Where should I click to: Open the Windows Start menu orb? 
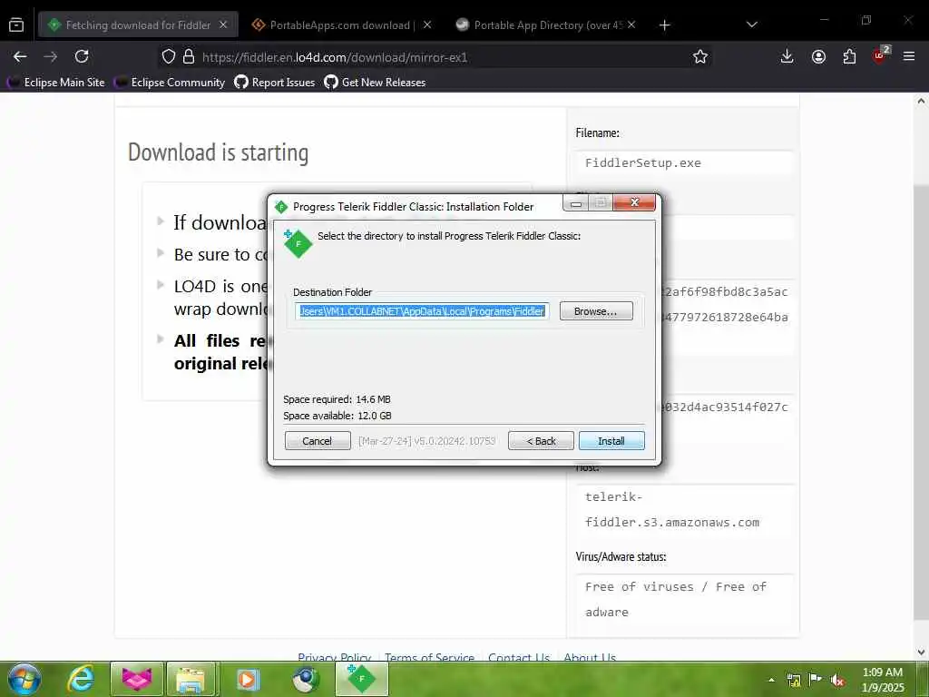pos(24,679)
